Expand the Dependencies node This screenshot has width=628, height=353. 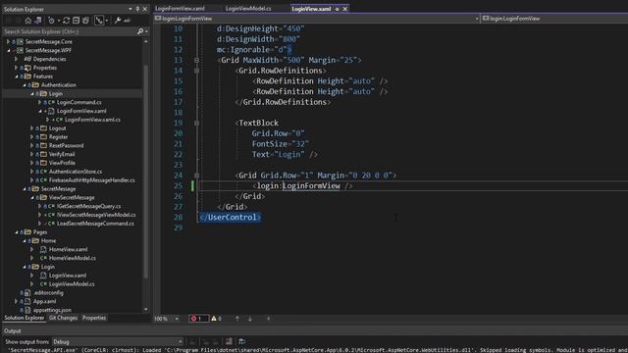pyautogui.click(x=16, y=59)
